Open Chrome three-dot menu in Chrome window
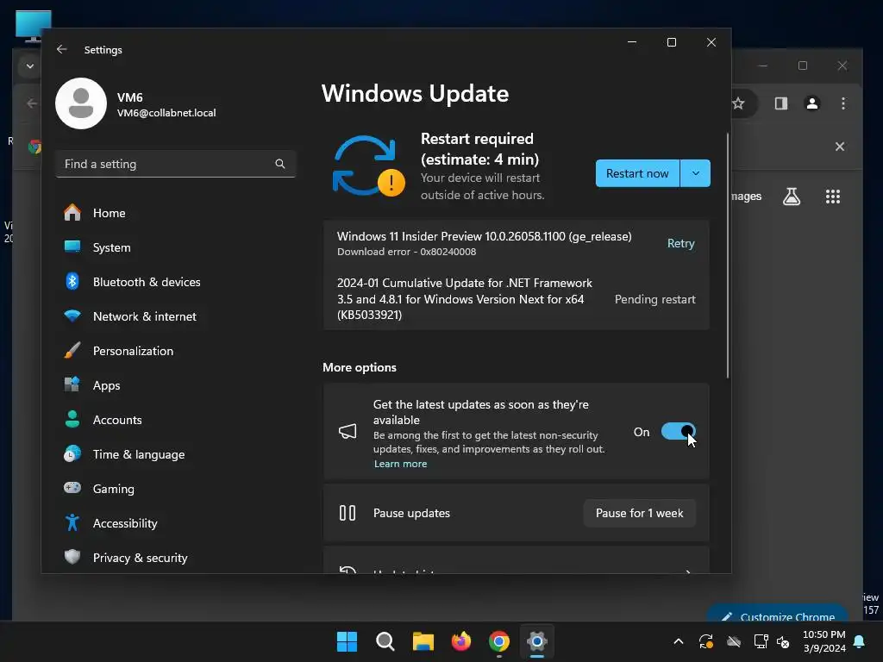883x662 pixels. tap(843, 103)
